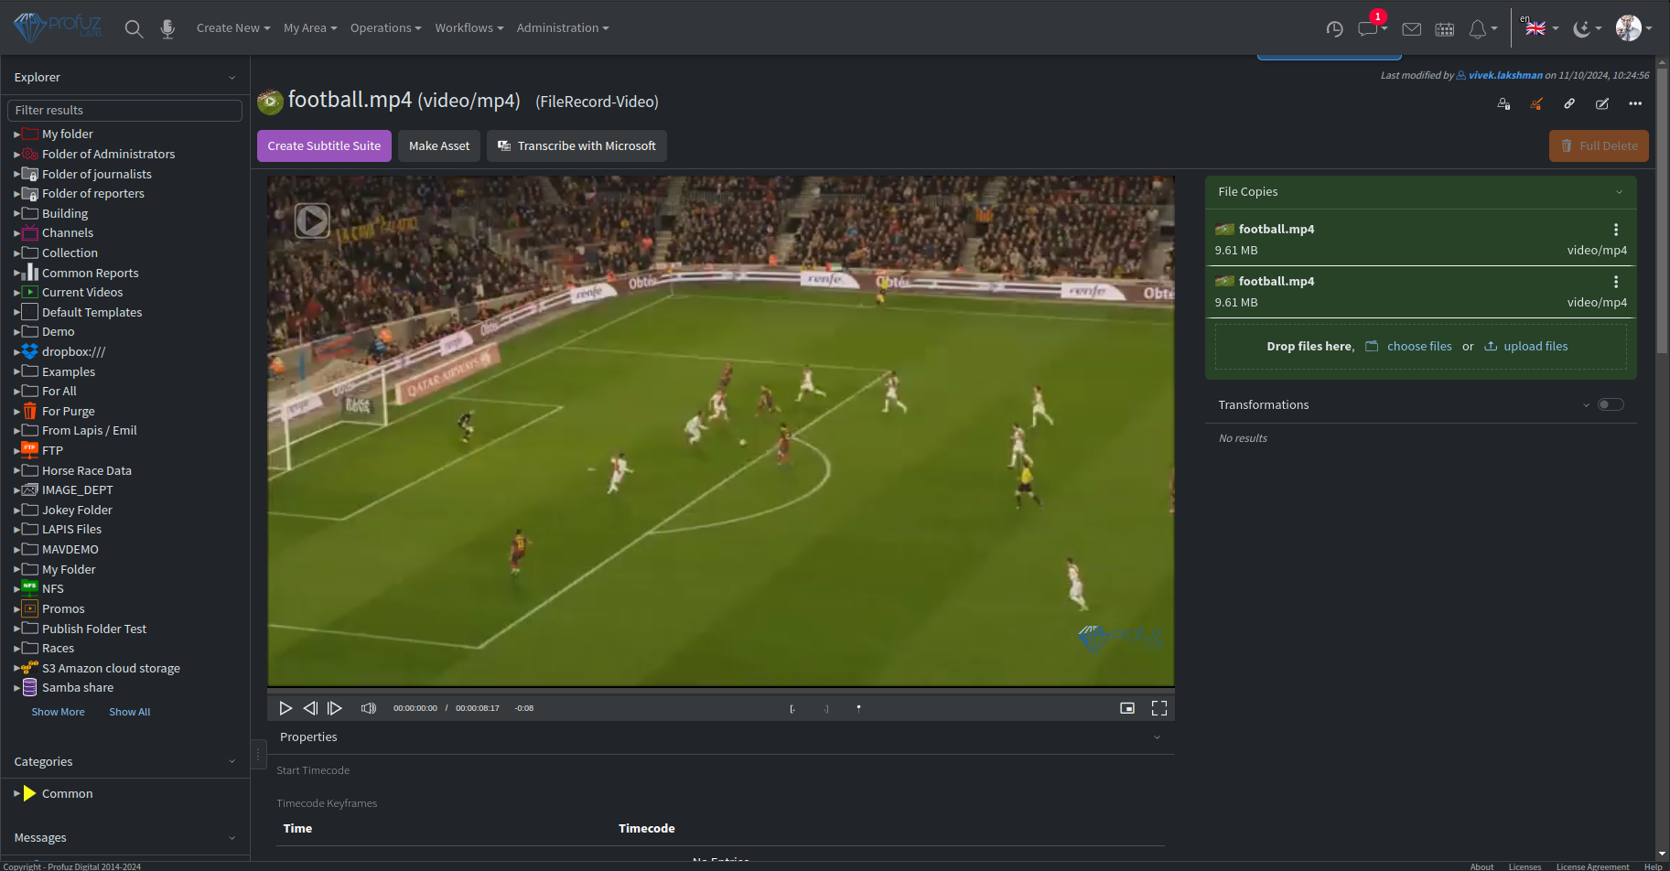The image size is (1670, 871).
Task: Set the mark-in bracket point
Action: point(792,709)
